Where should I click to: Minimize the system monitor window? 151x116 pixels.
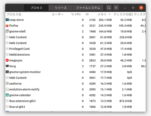pos(125,8)
